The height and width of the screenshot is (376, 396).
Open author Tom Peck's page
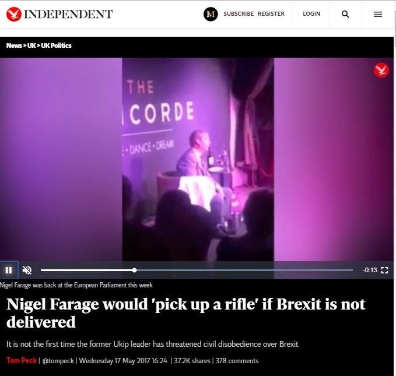click(22, 360)
